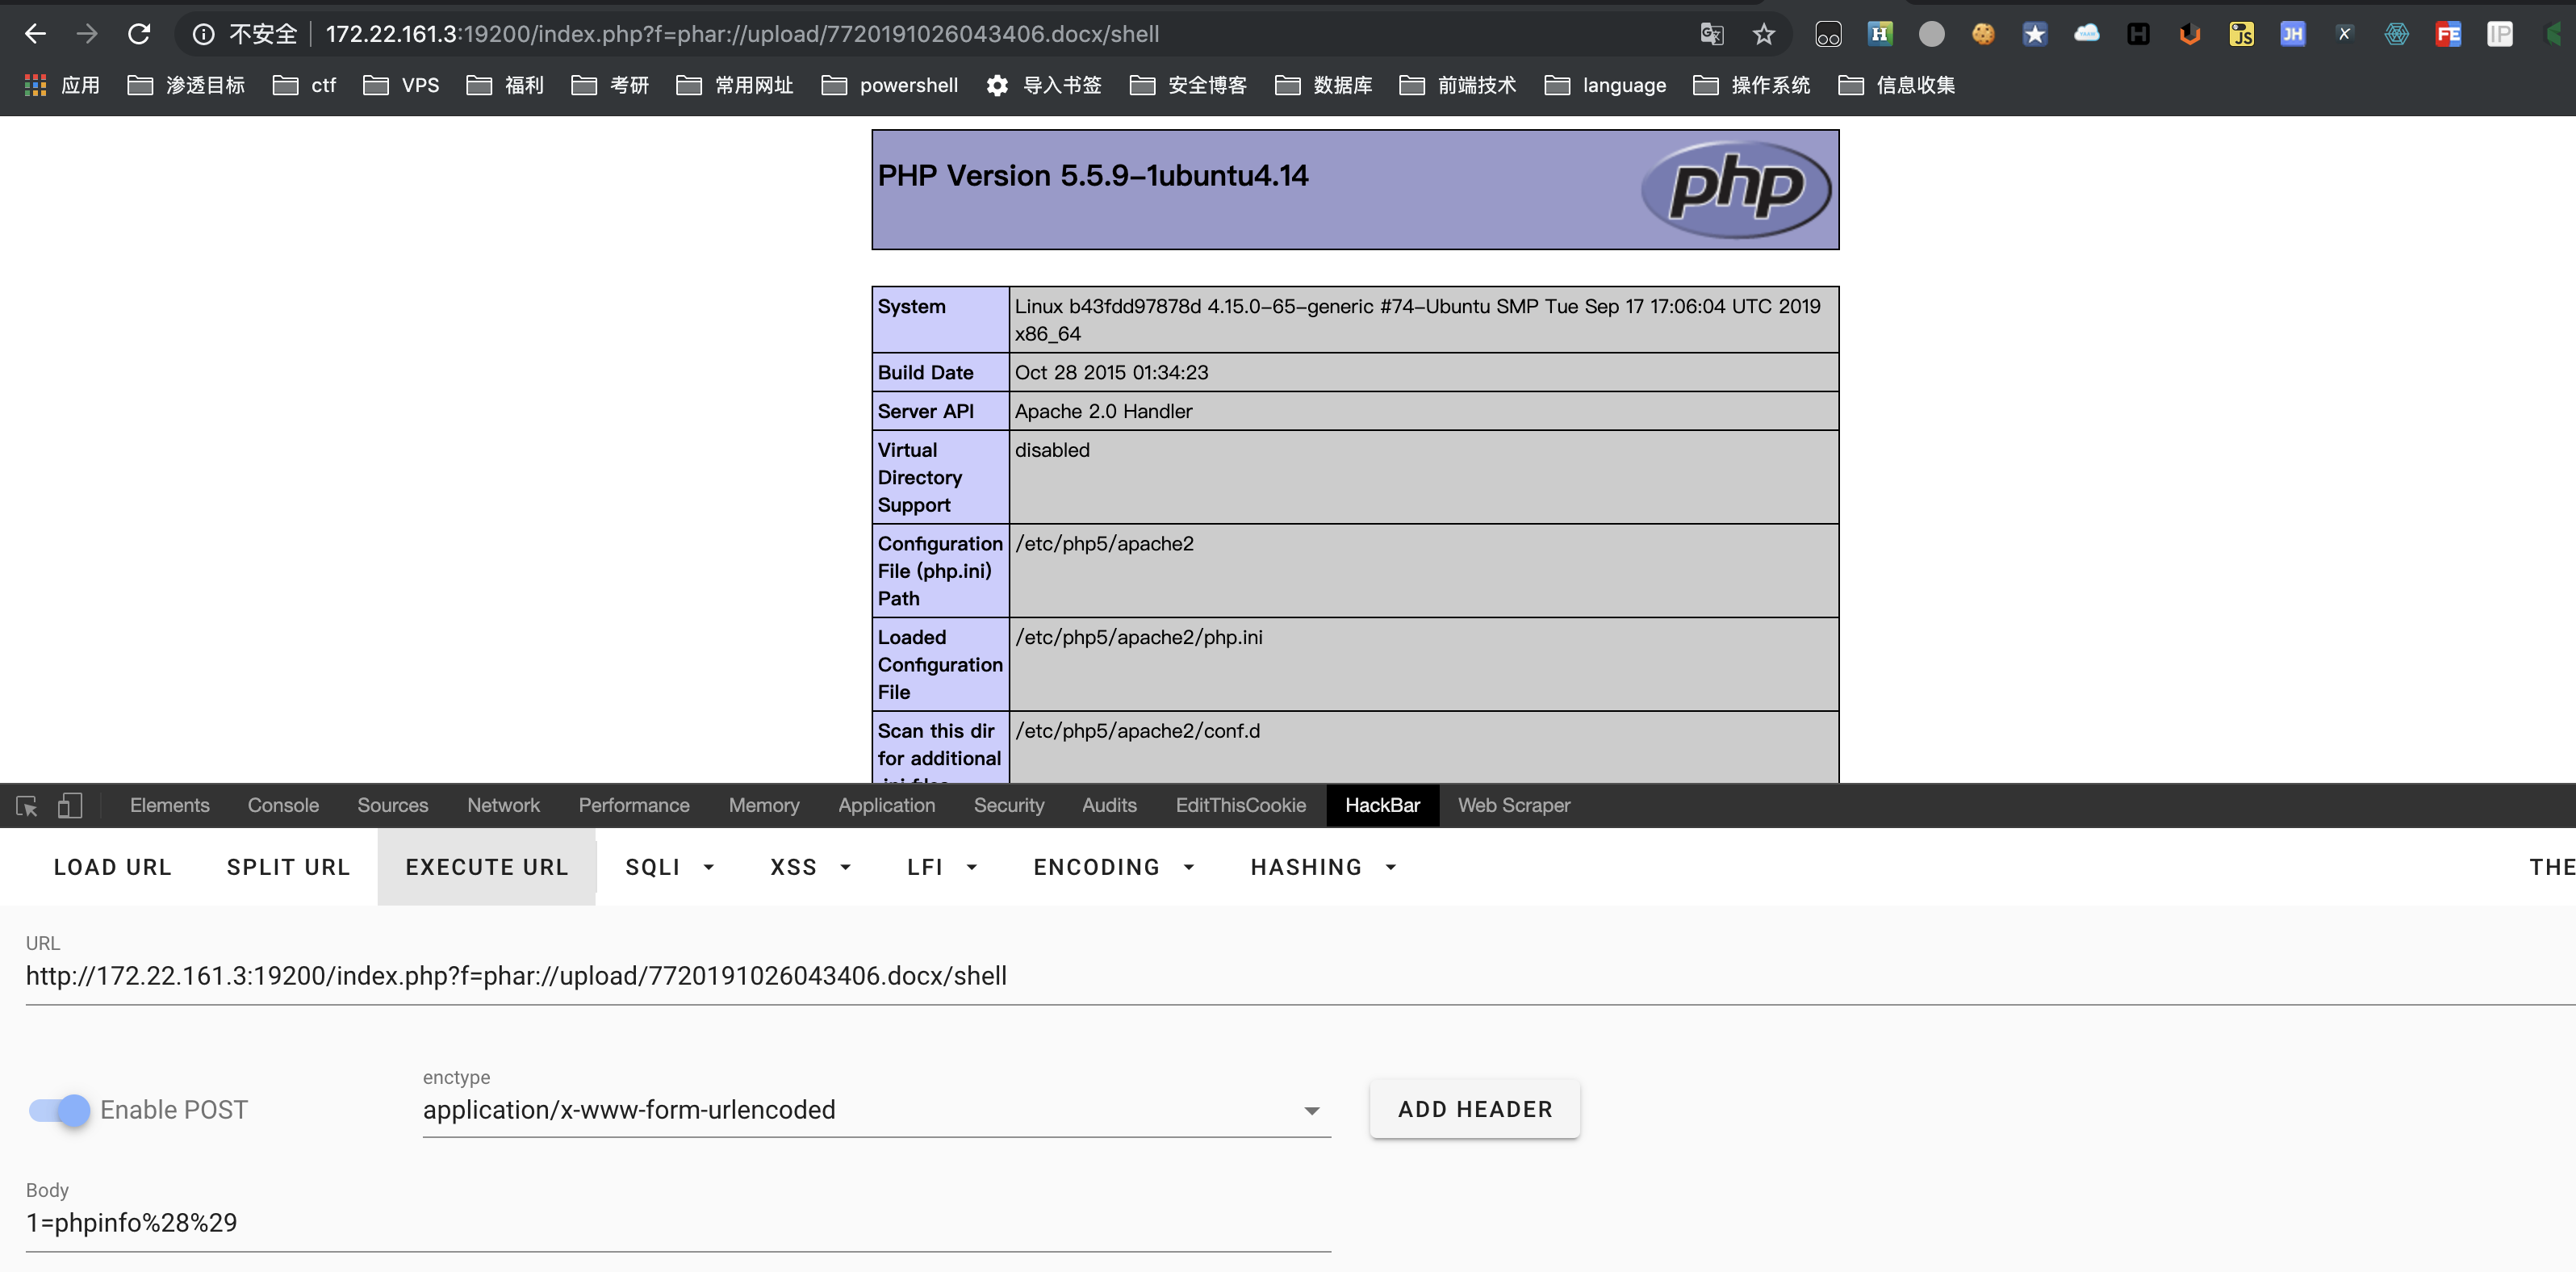This screenshot has height=1272, width=2576.
Task: Click the browser back arrow
Action: click(35, 34)
